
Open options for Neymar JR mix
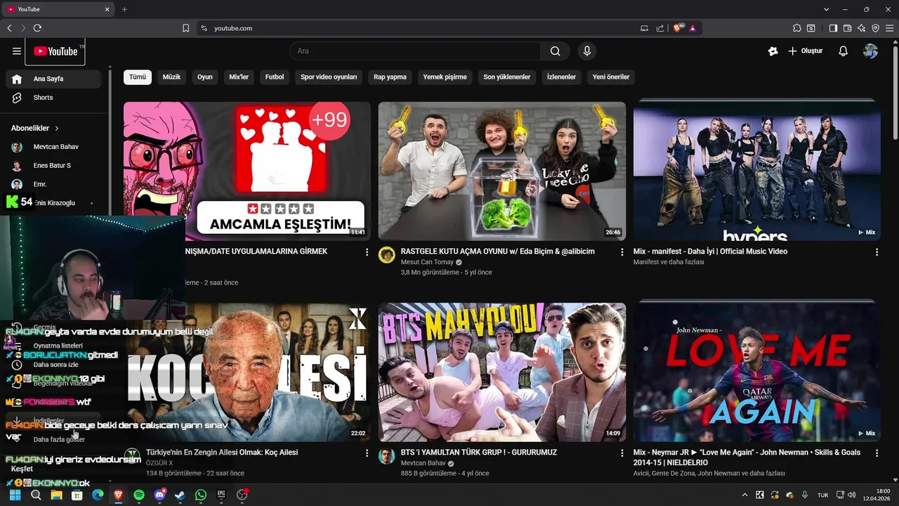click(x=877, y=453)
